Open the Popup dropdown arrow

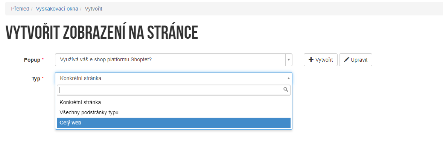point(289,60)
